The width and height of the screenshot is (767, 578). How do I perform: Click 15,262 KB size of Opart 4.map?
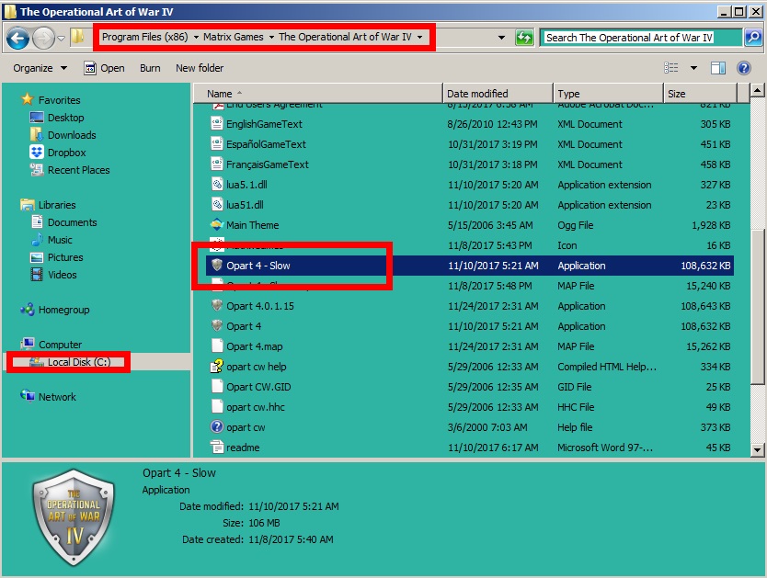[708, 346]
